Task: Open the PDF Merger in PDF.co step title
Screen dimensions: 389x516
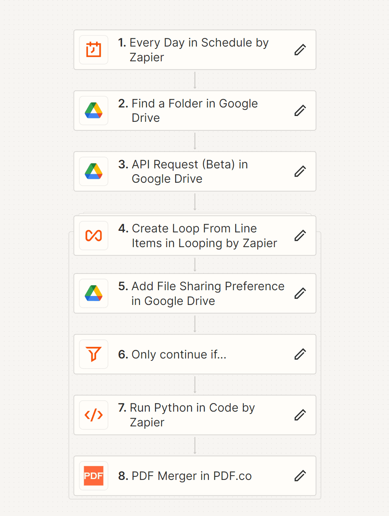Action: coord(185,476)
